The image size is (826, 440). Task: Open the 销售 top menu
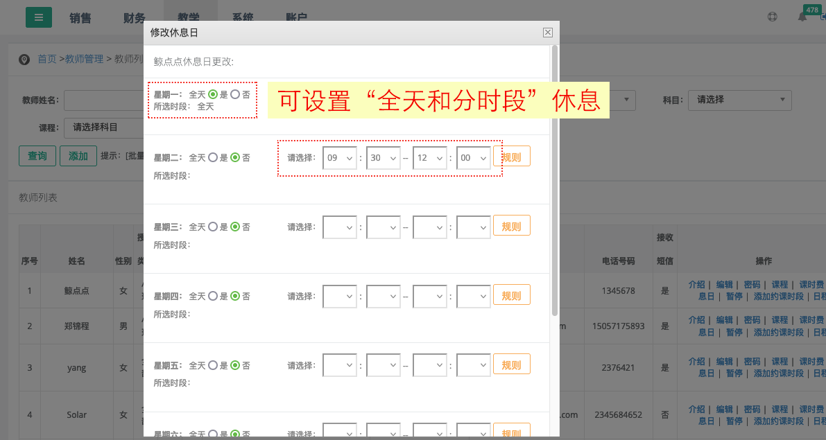tap(80, 18)
